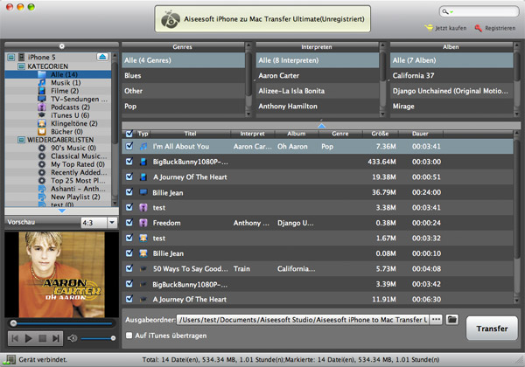525x367 pixels.
Task: Open the 4:3 aspect ratio dropdown
Action: tap(112, 222)
